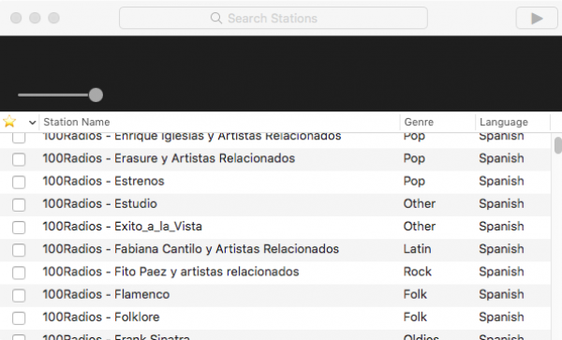The height and width of the screenshot is (340, 562).
Task: Sort by Station Name column header
Action: pos(77,122)
